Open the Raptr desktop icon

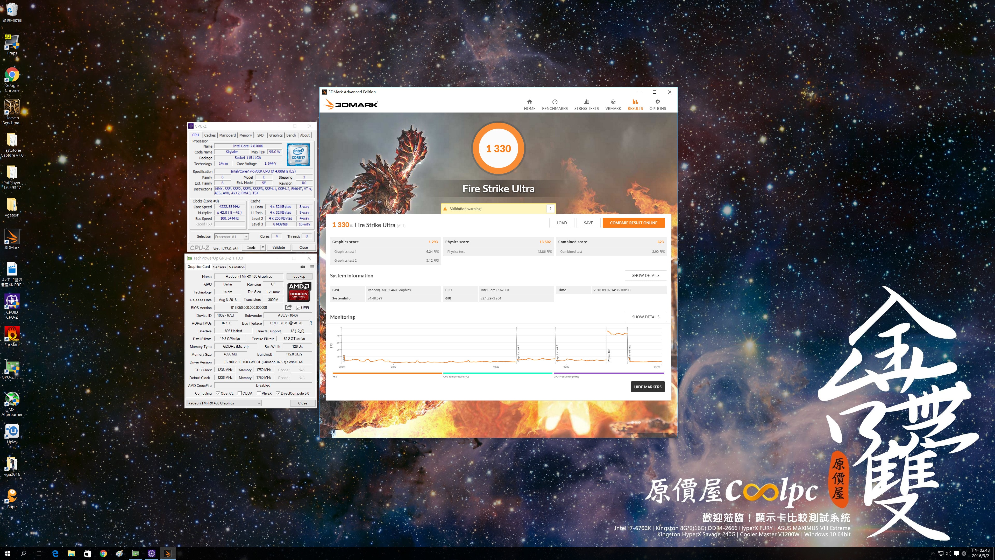click(x=12, y=499)
